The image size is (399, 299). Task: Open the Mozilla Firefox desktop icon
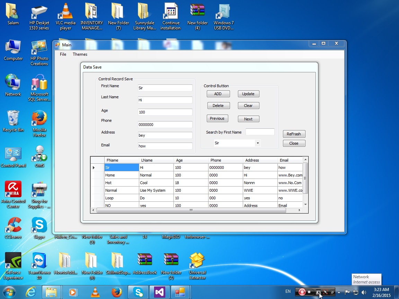39,123
